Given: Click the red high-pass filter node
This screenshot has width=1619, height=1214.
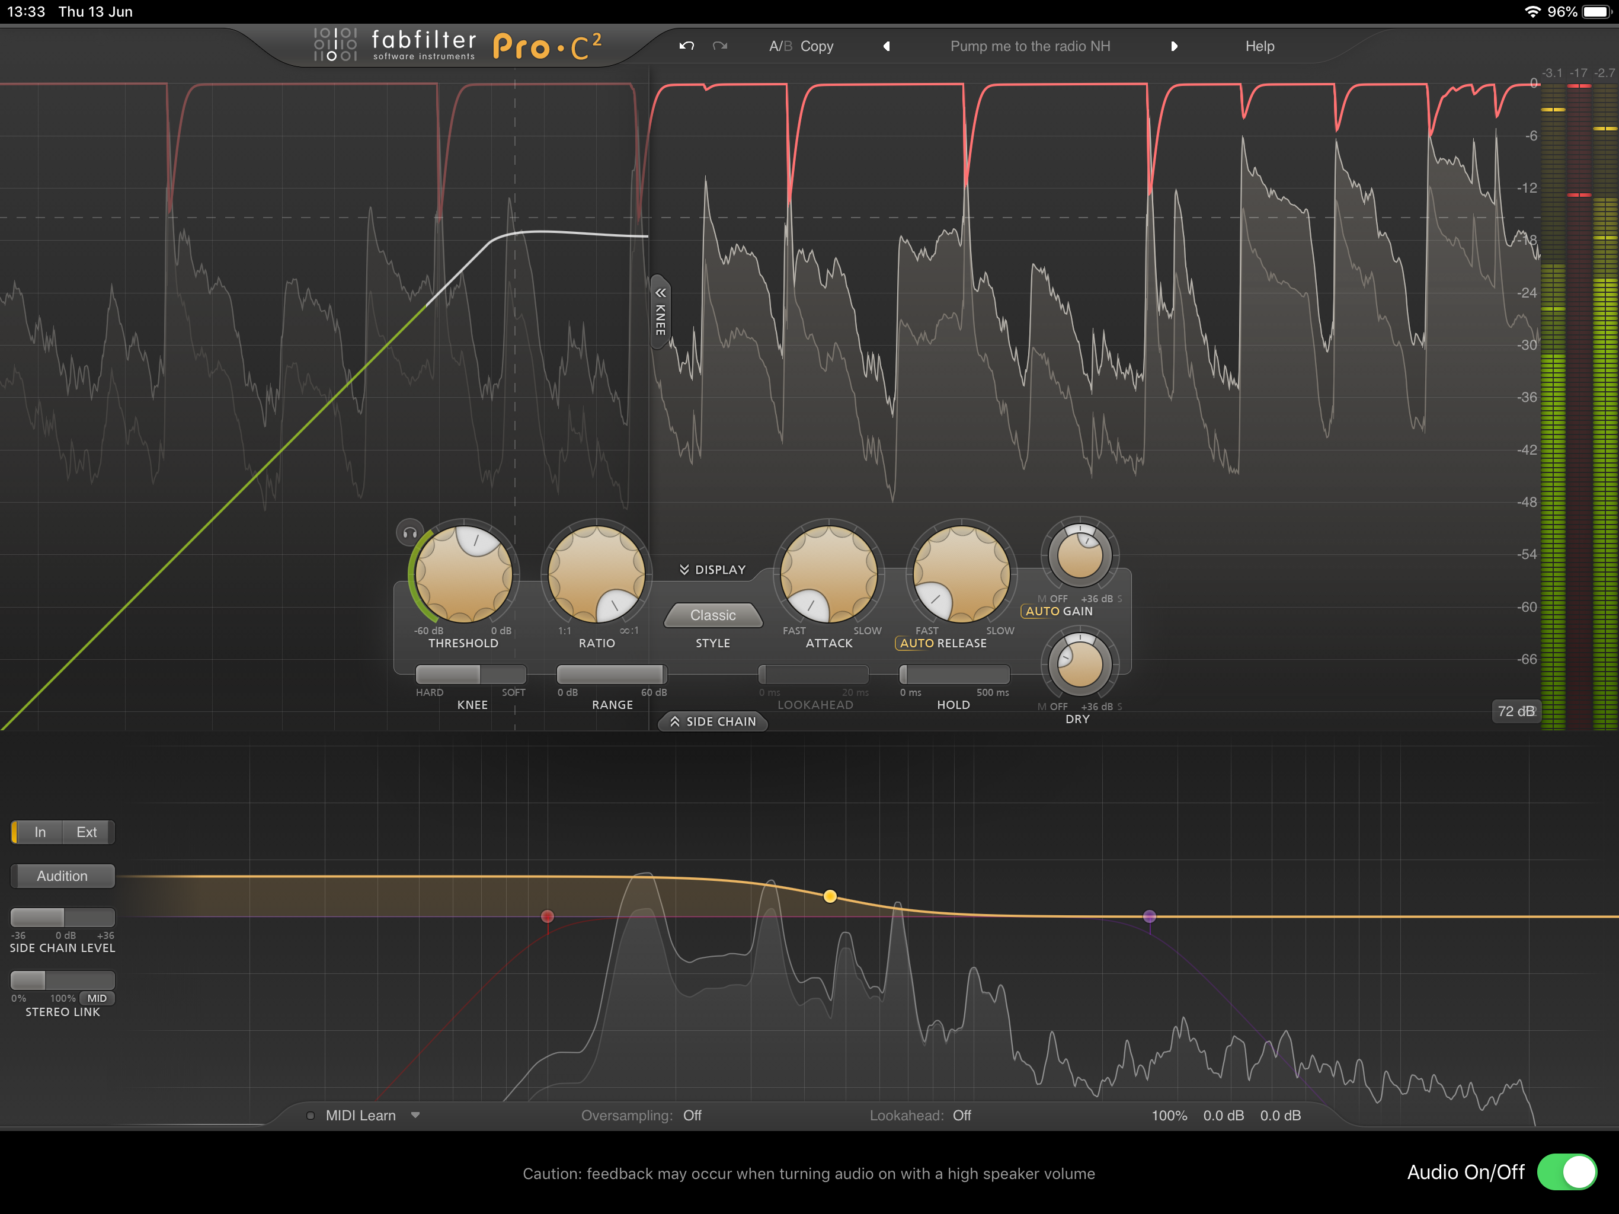Looking at the screenshot, I should (x=548, y=916).
